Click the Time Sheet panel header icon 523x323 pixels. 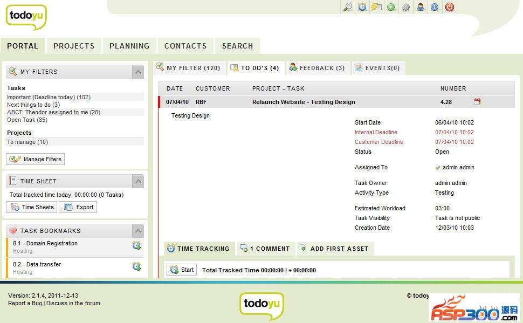pyautogui.click(x=13, y=181)
